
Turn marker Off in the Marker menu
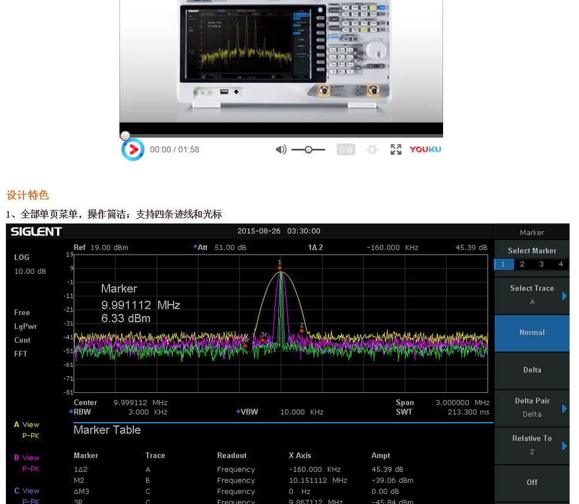tap(532, 482)
